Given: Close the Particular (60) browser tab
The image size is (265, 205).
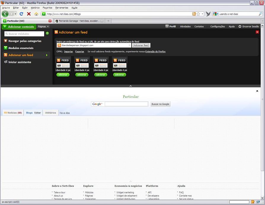Looking at the screenshot, I should (x=50, y=21).
